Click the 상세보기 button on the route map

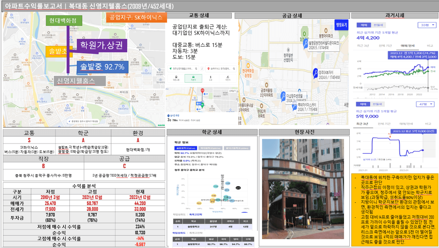point(232,91)
